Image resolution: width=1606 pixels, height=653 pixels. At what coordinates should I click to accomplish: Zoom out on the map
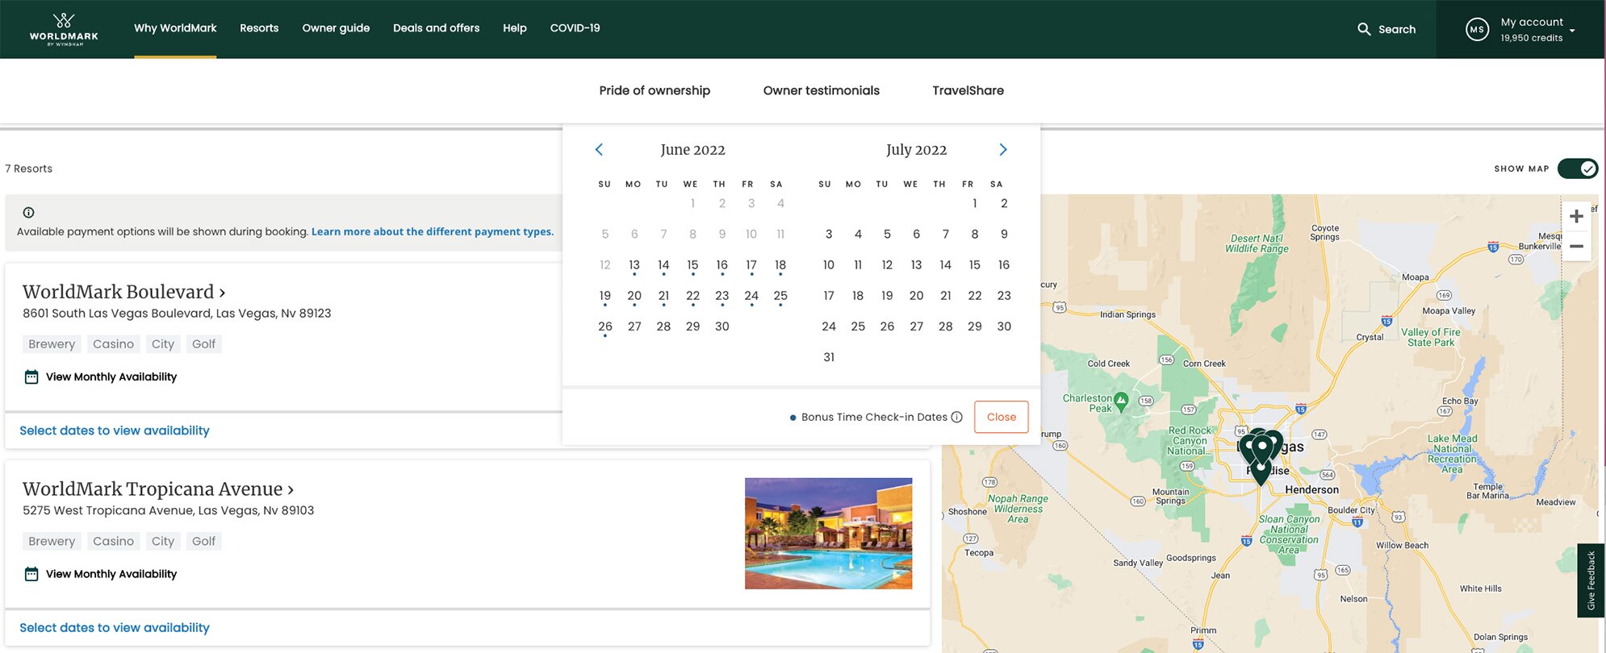point(1576,246)
